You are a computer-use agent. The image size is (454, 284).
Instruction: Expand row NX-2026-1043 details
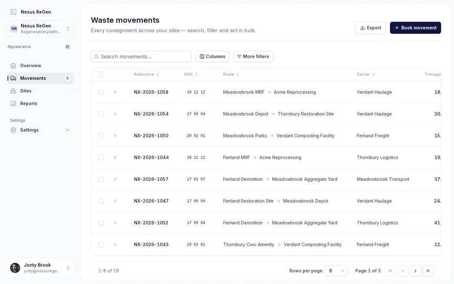pos(115,245)
